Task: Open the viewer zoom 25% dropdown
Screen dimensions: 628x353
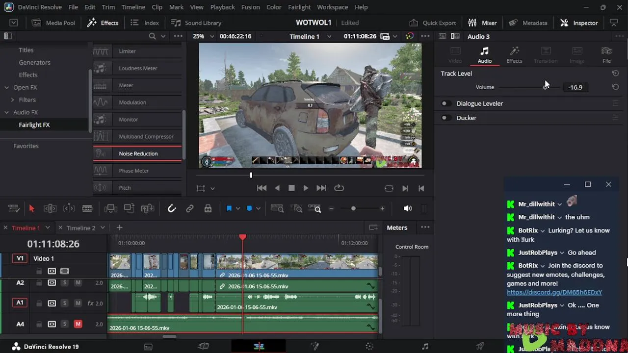Action: click(203, 36)
